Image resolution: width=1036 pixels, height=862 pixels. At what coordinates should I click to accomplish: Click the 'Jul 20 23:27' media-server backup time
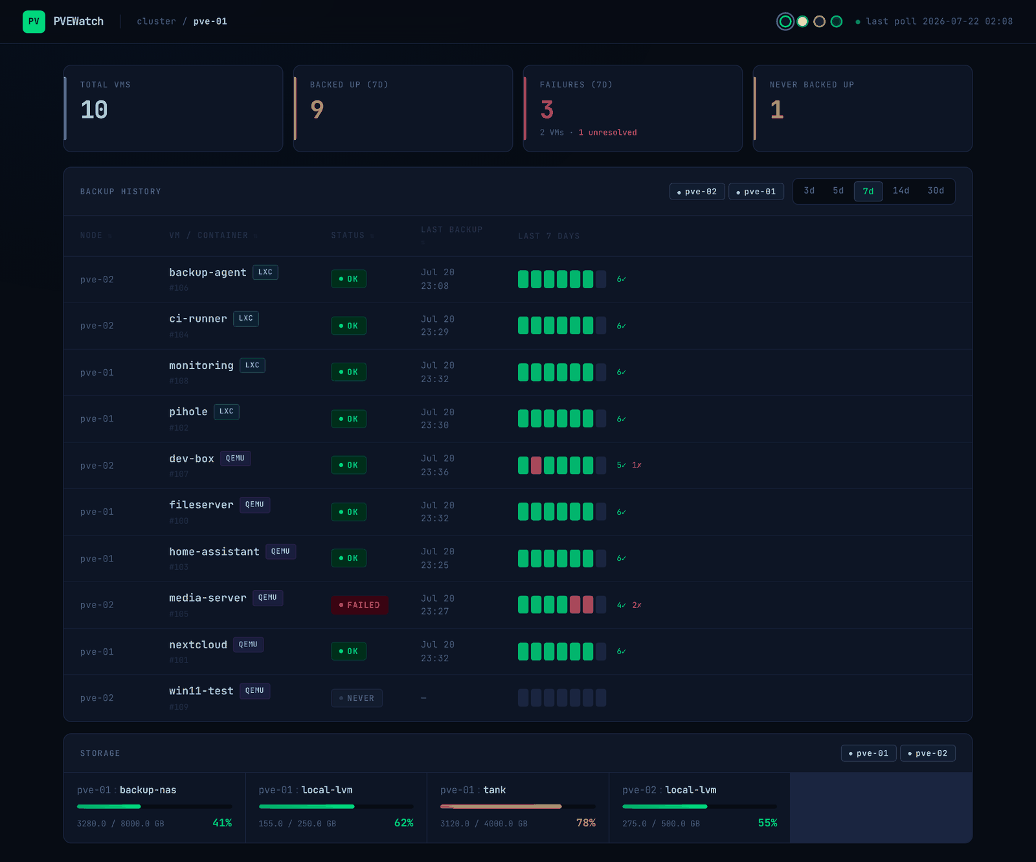pyautogui.click(x=438, y=605)
